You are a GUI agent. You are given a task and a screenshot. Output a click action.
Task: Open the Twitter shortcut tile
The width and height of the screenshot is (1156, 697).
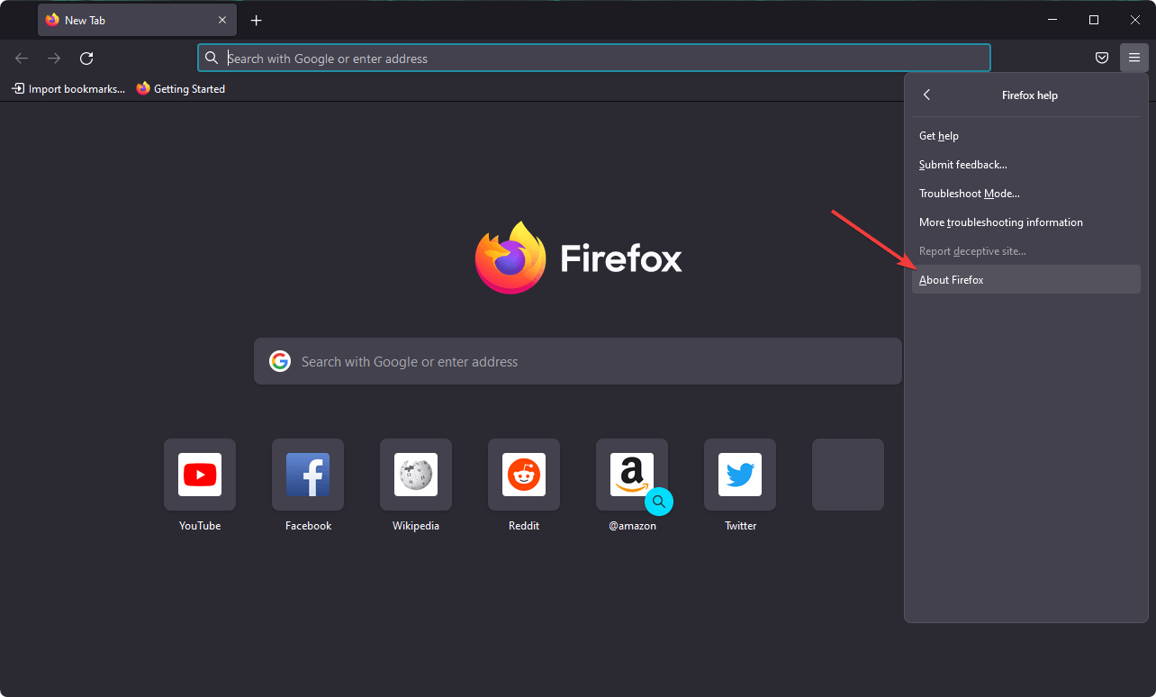tap(739, 474)
